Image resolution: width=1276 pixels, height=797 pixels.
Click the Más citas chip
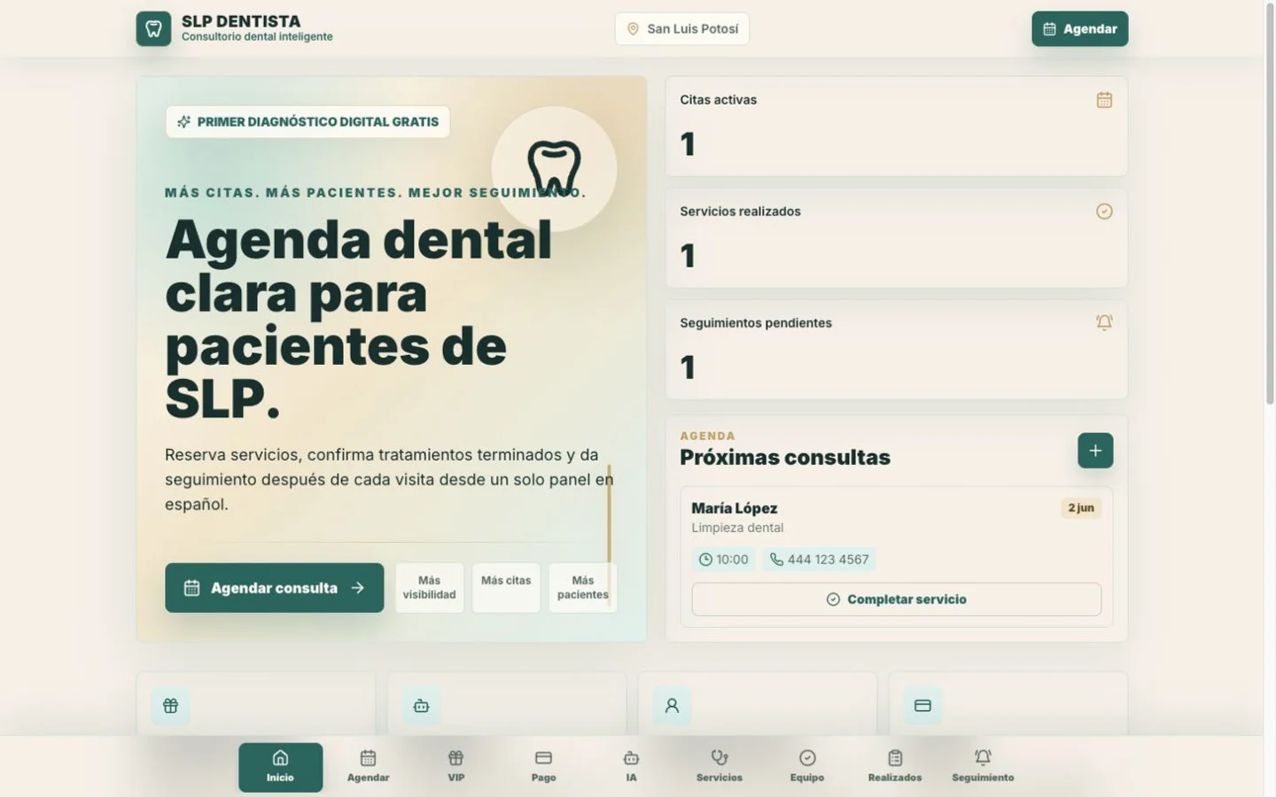click(506, 588)
